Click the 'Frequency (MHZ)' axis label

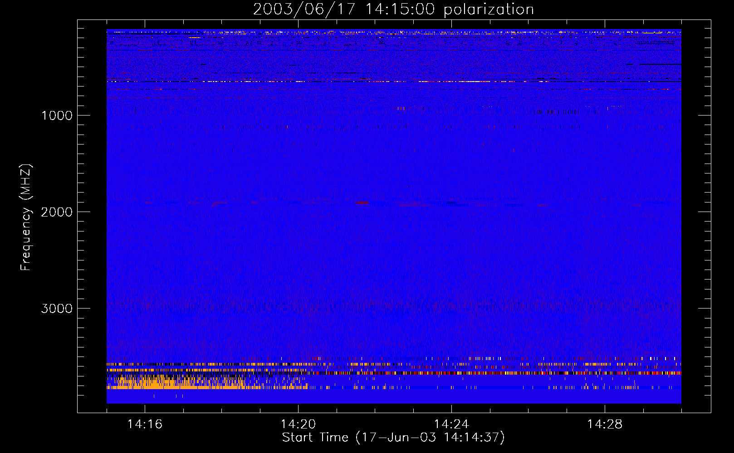pos(26,217)
